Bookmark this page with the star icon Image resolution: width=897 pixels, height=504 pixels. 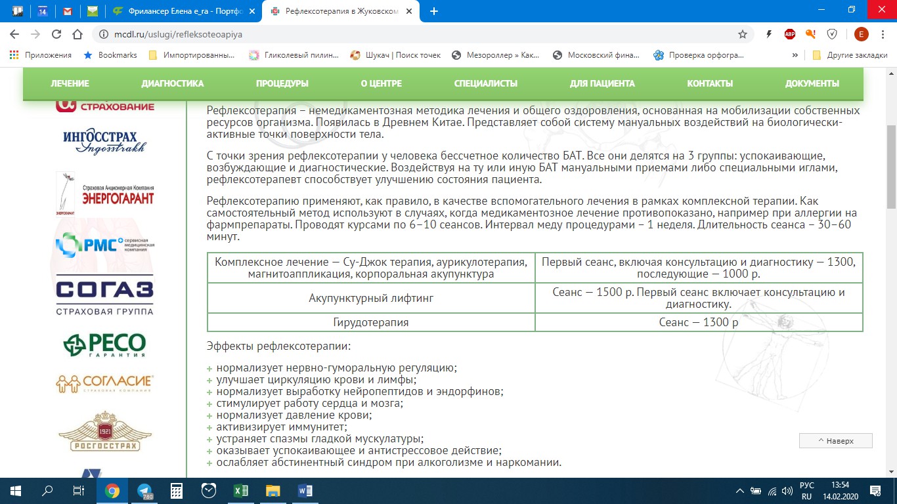(x=743, y=34)
